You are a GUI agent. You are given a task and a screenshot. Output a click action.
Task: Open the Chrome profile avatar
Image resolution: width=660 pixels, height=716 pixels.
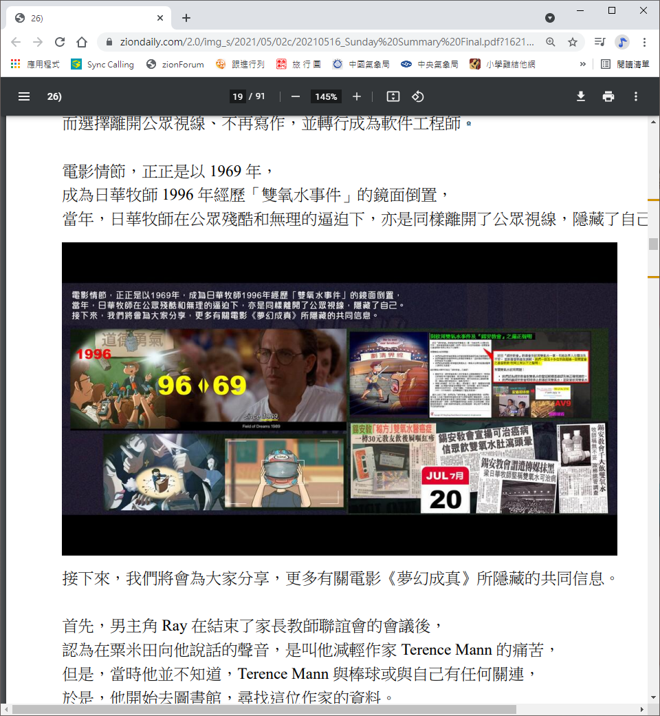[x=622, y=42]
